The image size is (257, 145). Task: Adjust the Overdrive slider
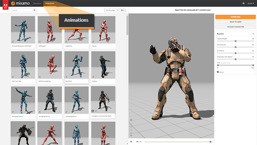[236, 53]
